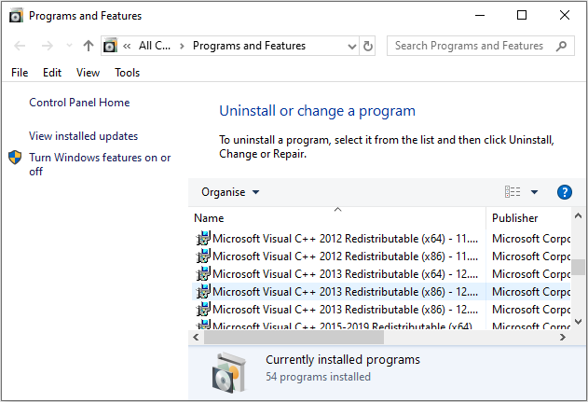Viewport: 588px width, 402px height.
Task: Select Visual C++ 2012 Redistributable (x64) row
Action: click(381, 239)
